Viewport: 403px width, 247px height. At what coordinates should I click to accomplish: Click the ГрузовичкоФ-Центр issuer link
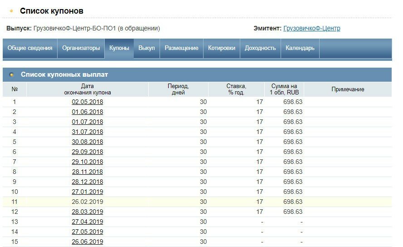point(311,29)
